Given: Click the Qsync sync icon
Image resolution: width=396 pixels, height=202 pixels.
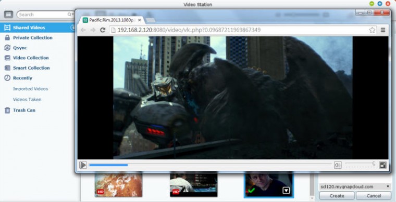Looking at the screenshot, I should point(7,48).
